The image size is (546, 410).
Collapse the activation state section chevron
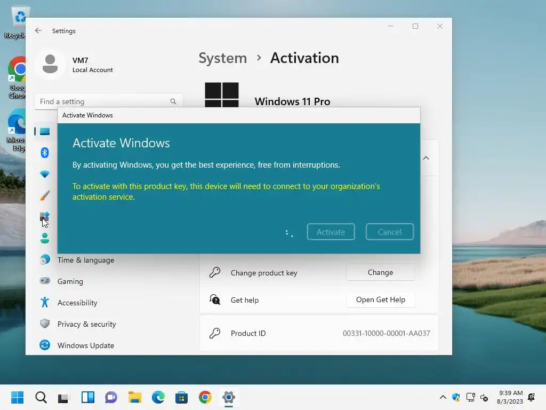[426, 158]
